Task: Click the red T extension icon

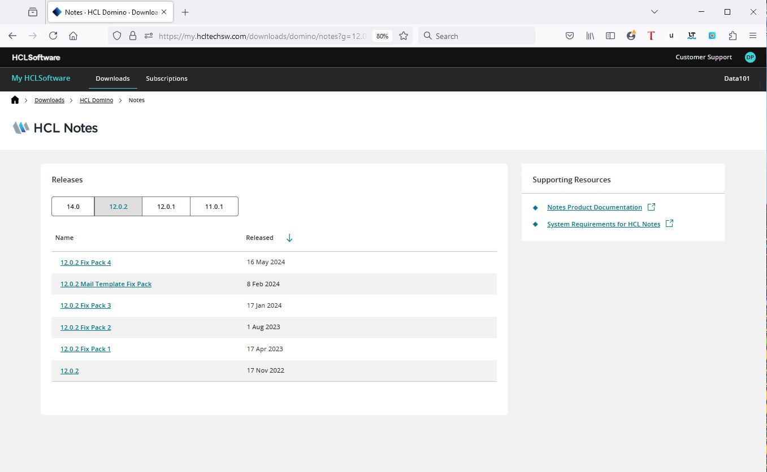Action: pos(651,36)
